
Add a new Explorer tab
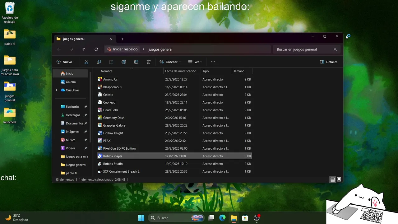point(122,39)
